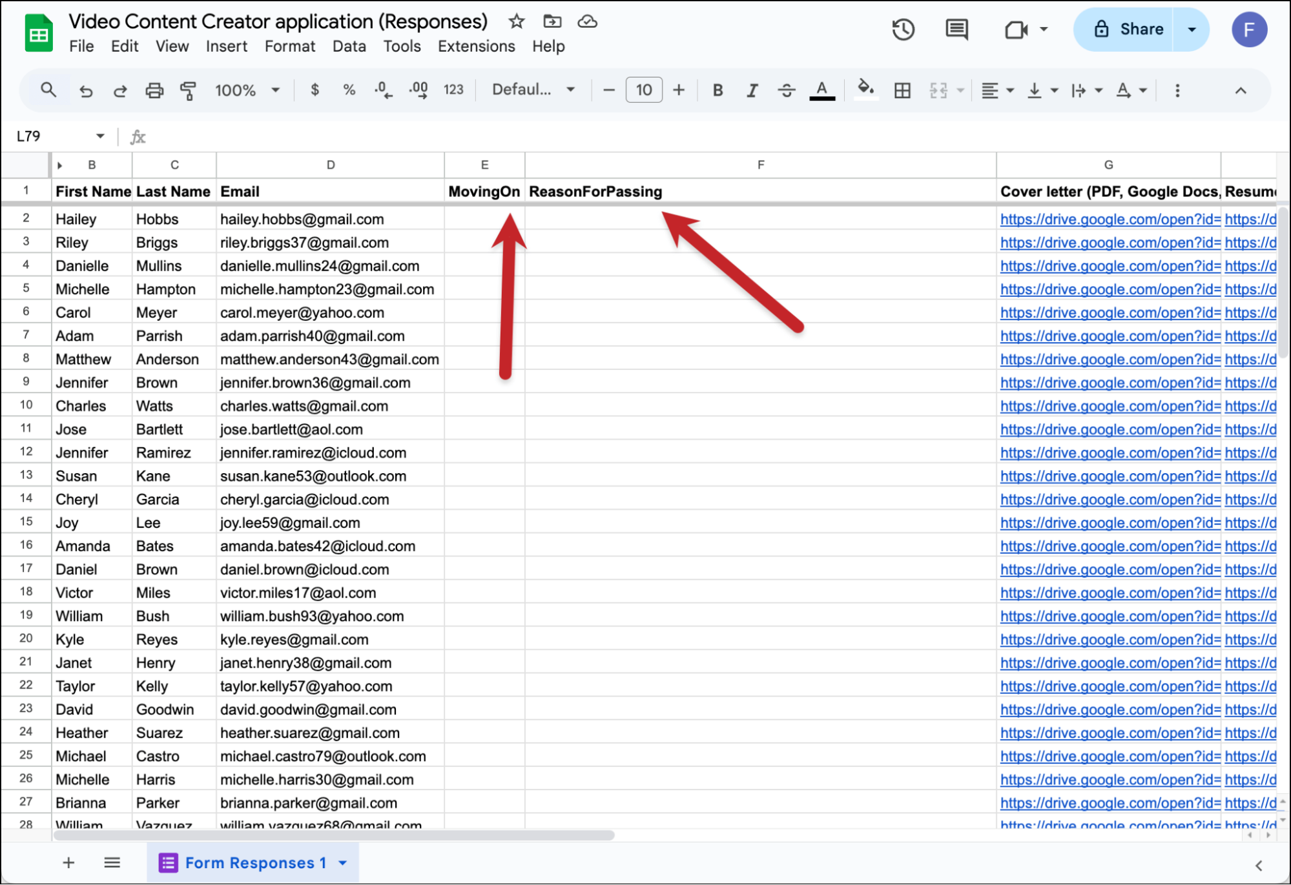Toggle italic formatting
Screen dimensions: 1291x885
click(752, 90)
